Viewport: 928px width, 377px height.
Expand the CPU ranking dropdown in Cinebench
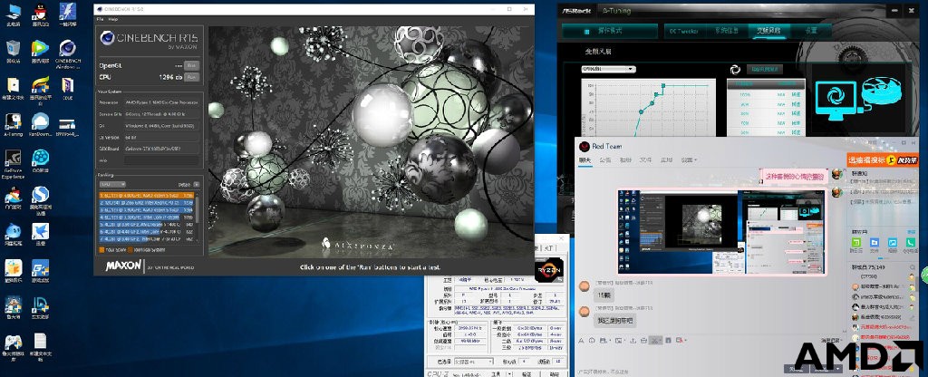pos(111,184)
